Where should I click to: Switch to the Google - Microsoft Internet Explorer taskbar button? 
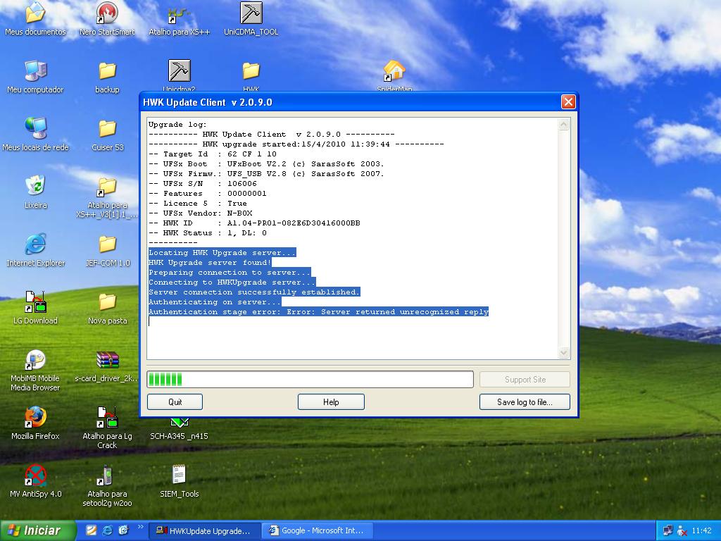(x=318, y=530)
